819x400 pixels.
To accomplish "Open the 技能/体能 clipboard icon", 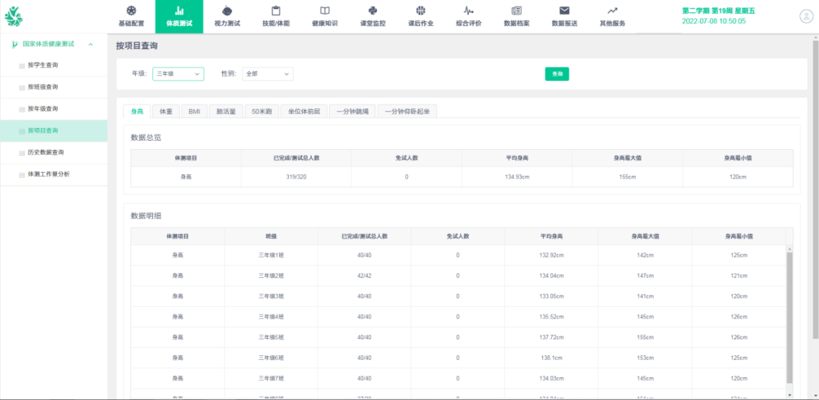I will pos(276,11).
